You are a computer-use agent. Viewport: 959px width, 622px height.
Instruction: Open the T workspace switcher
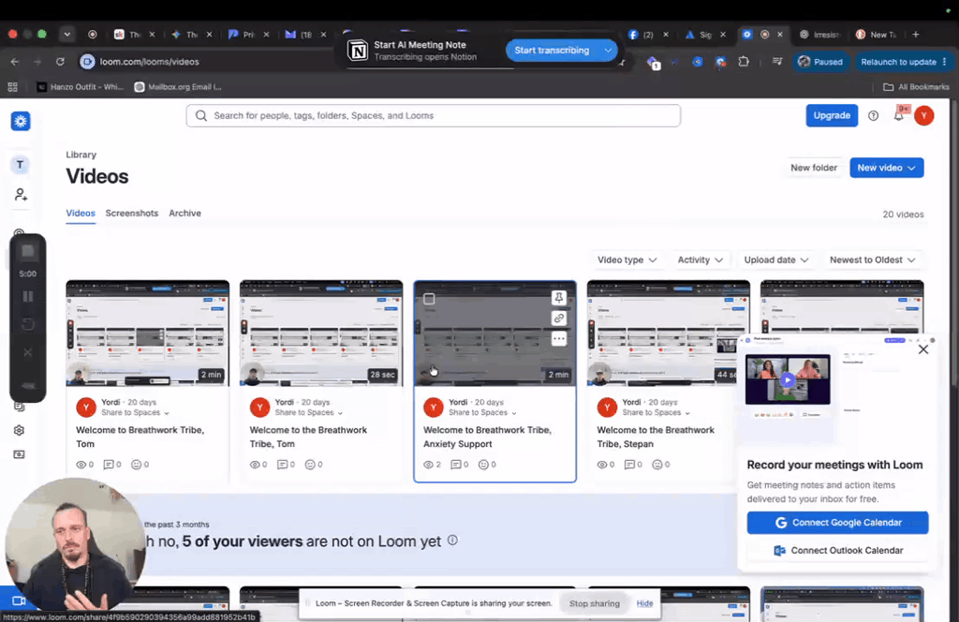click(21, 165)
